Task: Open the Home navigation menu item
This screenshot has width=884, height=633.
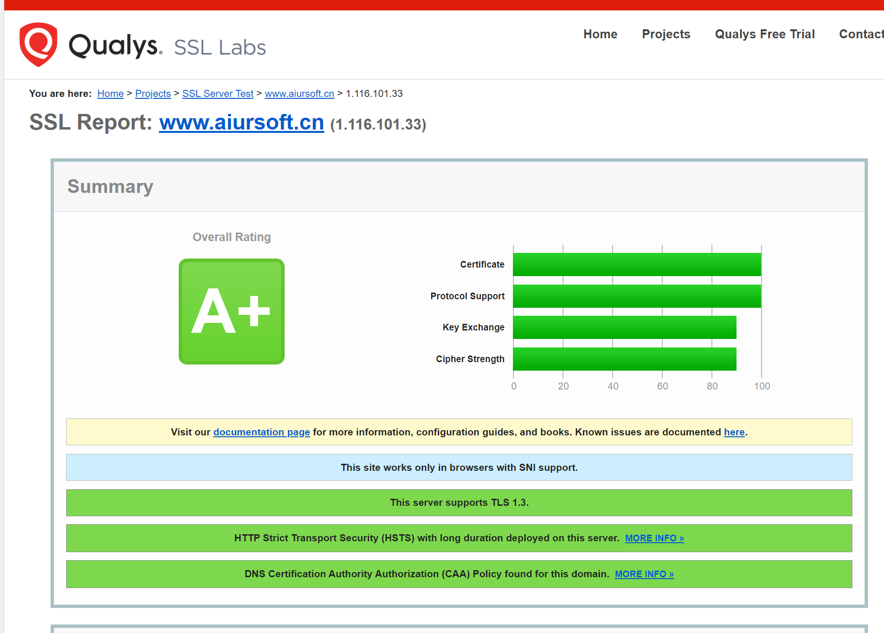Action: (x=600, y=34)
